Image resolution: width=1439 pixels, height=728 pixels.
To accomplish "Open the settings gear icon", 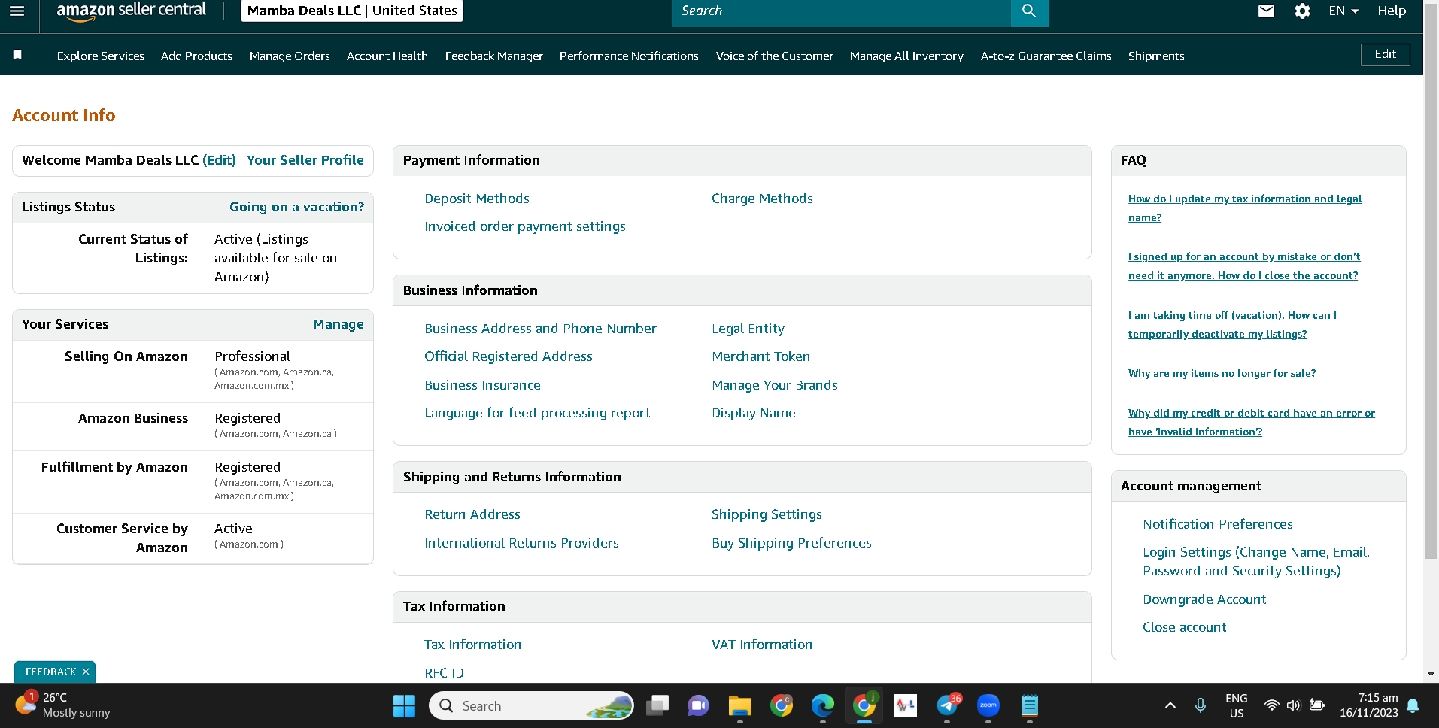I will [1302, 11].
